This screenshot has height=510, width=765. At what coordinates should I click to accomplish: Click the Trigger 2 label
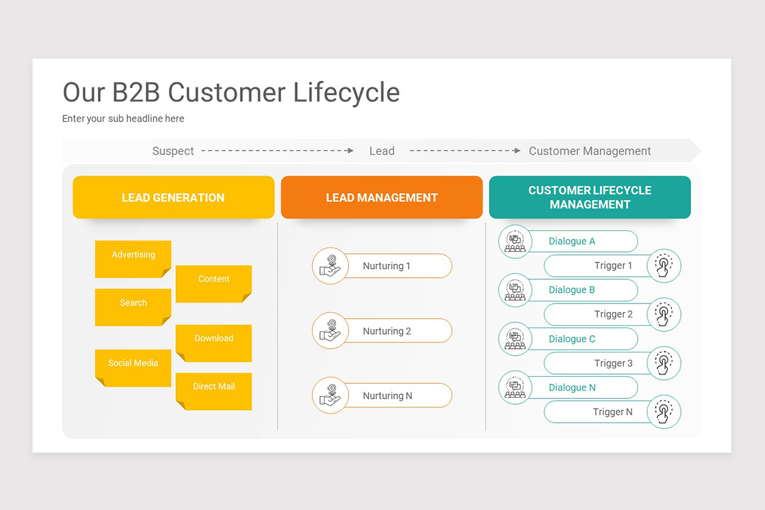click(x=613, y=314)
